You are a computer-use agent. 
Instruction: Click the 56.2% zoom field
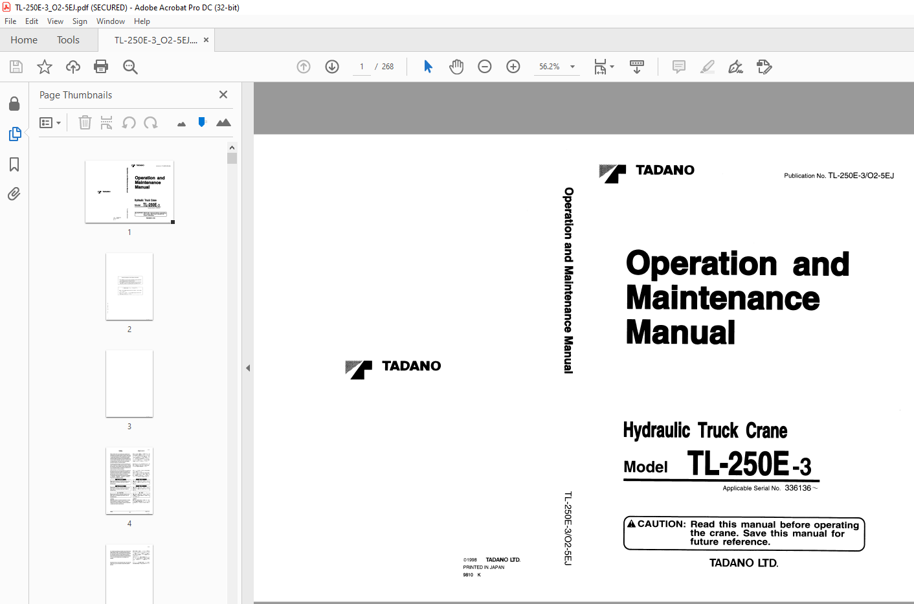point(550,67)
